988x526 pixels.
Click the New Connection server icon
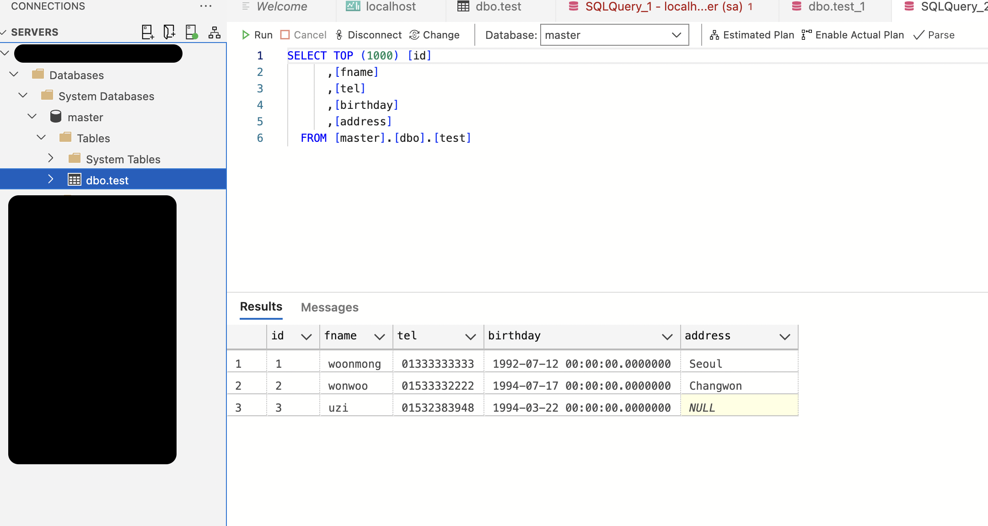(147, 32)
